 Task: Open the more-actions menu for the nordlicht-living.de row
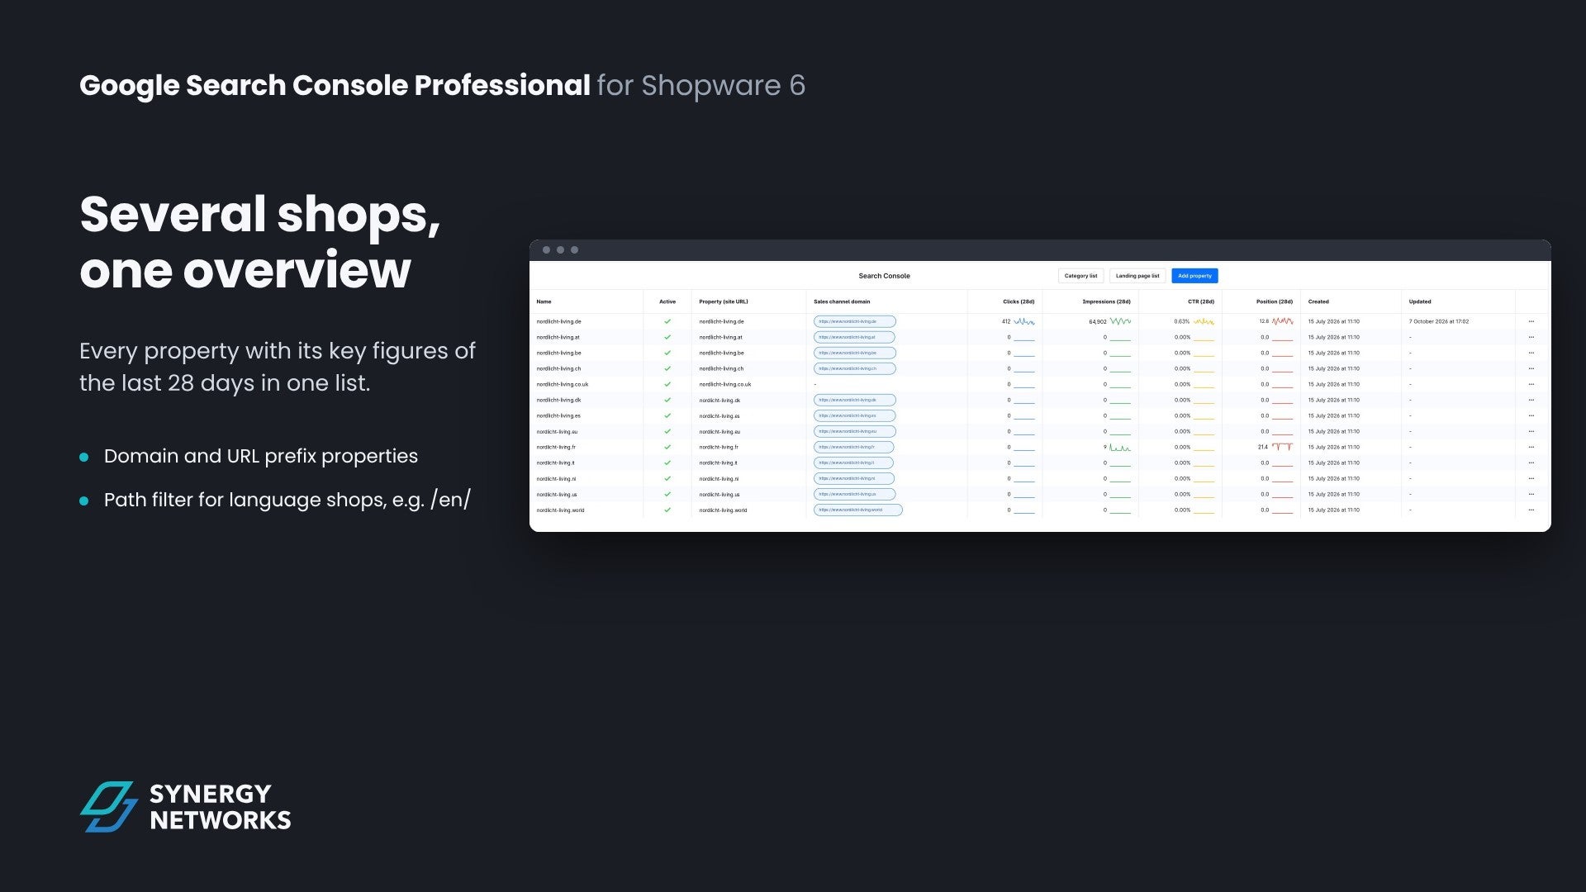[1531, 321]
